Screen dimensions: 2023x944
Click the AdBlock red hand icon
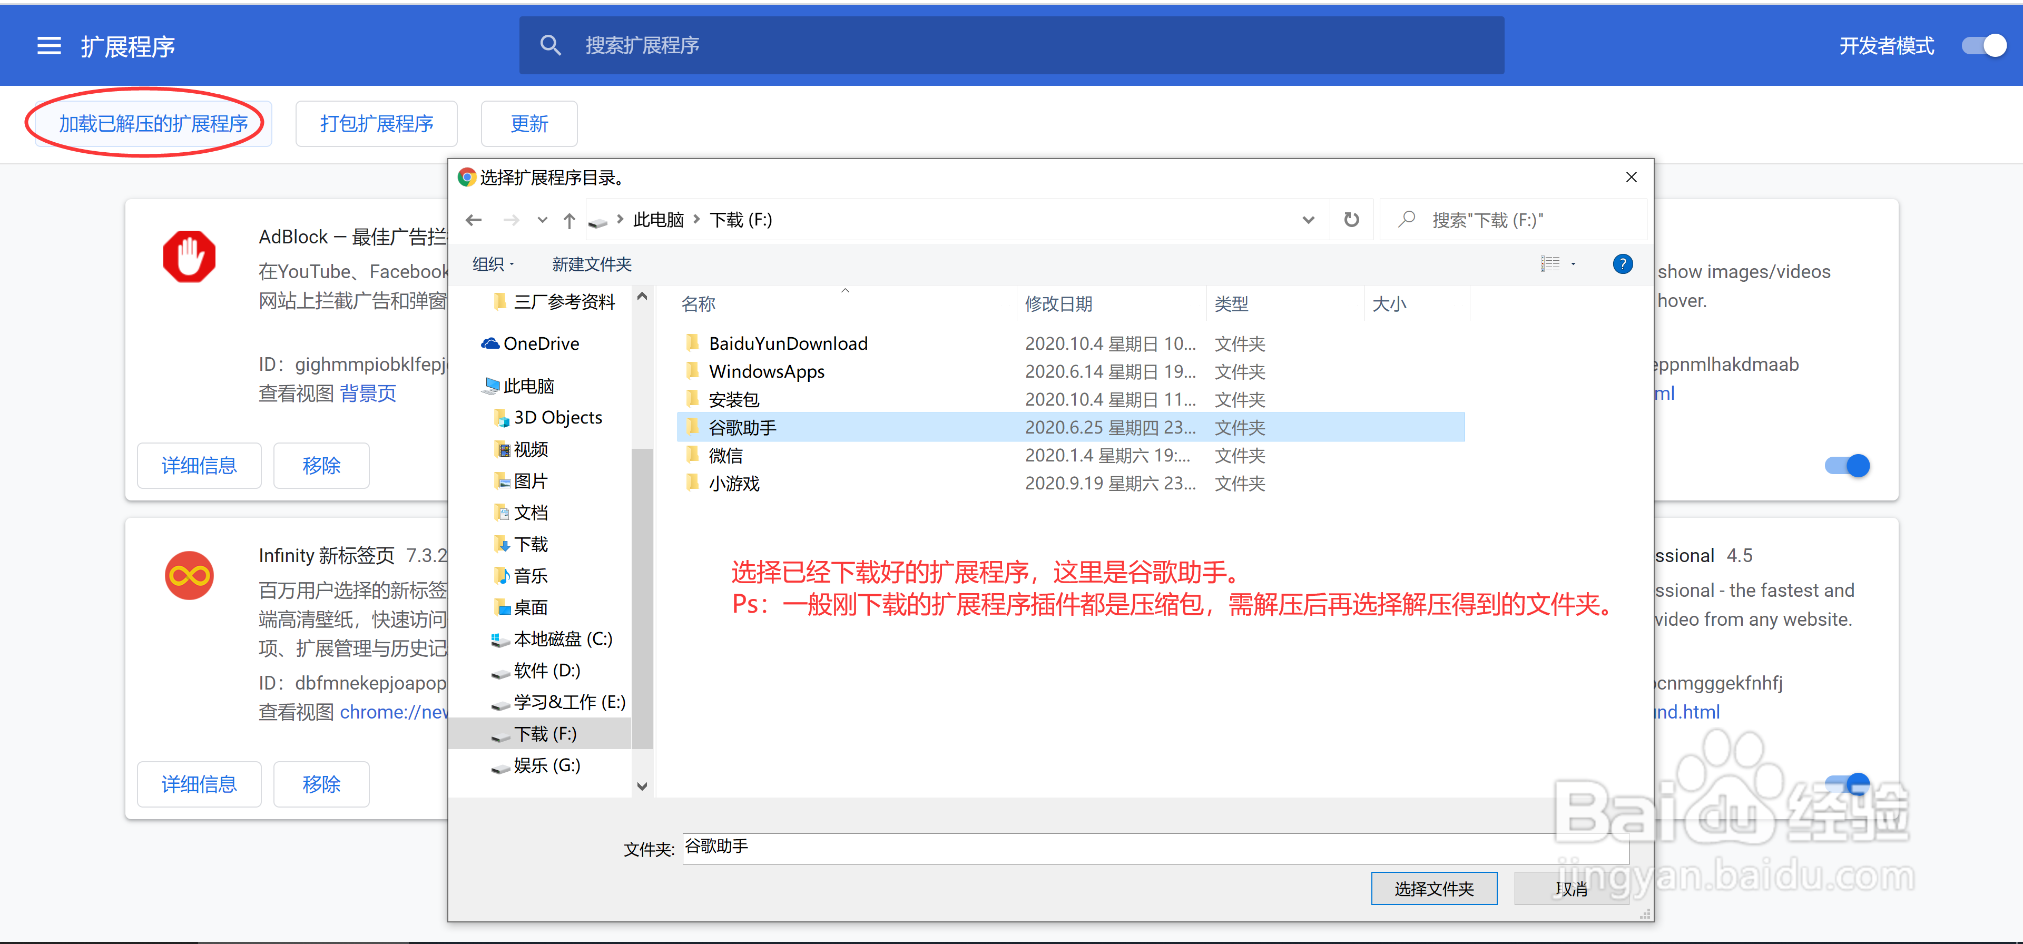pos(189,256)
